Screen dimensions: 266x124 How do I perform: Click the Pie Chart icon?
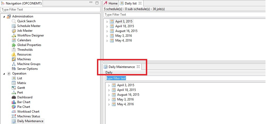click(14, 107)
